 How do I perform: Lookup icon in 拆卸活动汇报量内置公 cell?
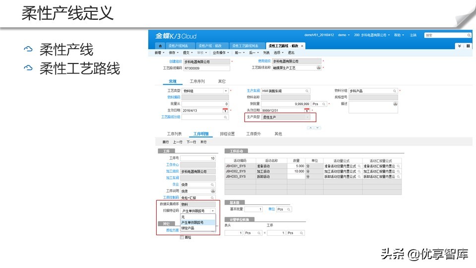pos(398,177)
